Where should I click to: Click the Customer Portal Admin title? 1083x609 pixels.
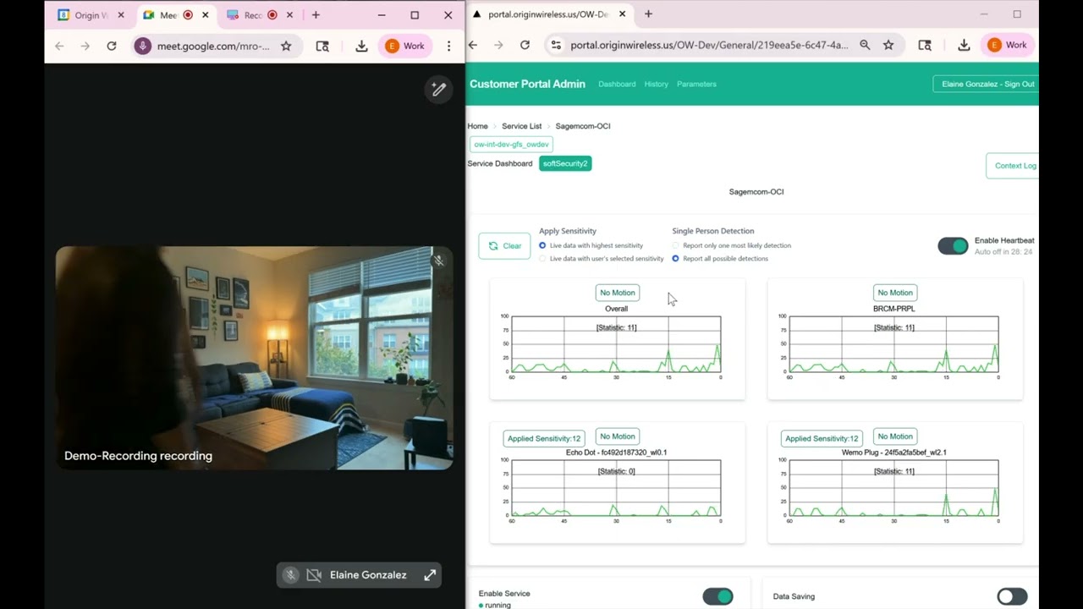coord(527,84)
